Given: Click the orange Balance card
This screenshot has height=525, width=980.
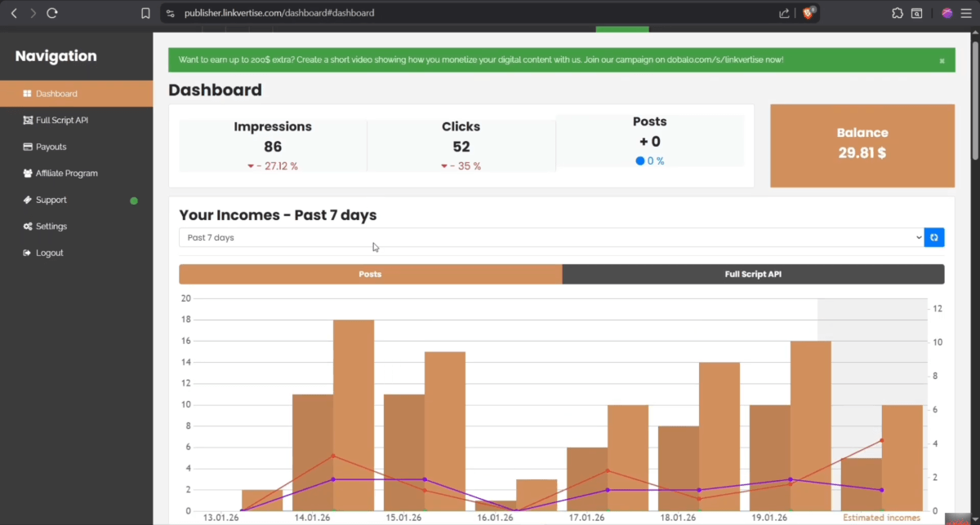Looking at the screenshot, I should pos(862,145).
